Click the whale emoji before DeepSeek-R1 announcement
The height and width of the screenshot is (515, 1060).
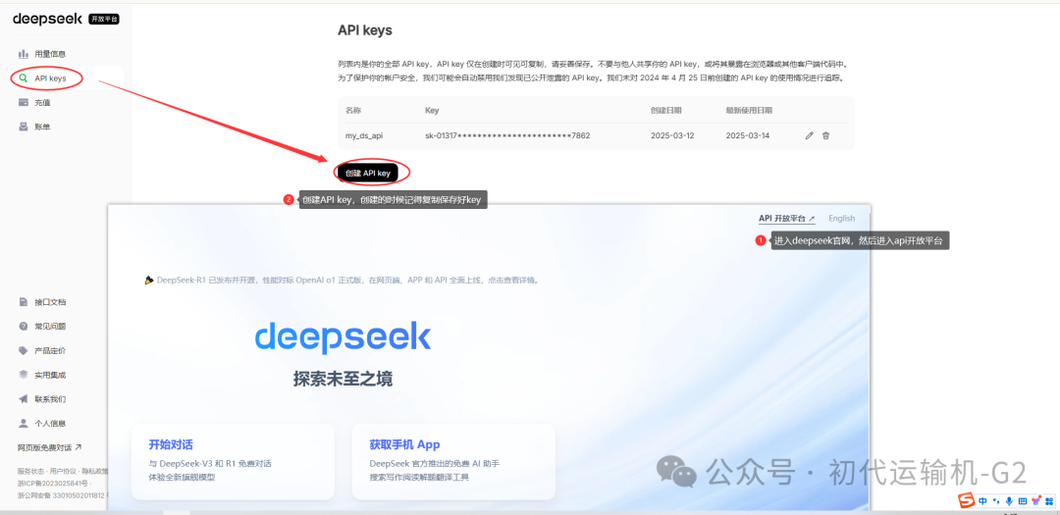click(149, 280)
